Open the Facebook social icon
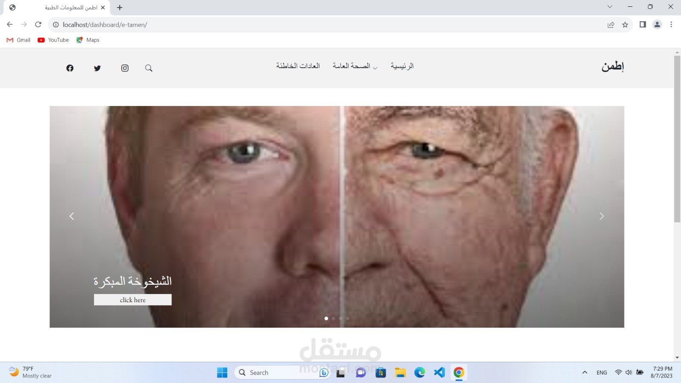681x383 pixels. pyautogui.click(x=70, y=68)
